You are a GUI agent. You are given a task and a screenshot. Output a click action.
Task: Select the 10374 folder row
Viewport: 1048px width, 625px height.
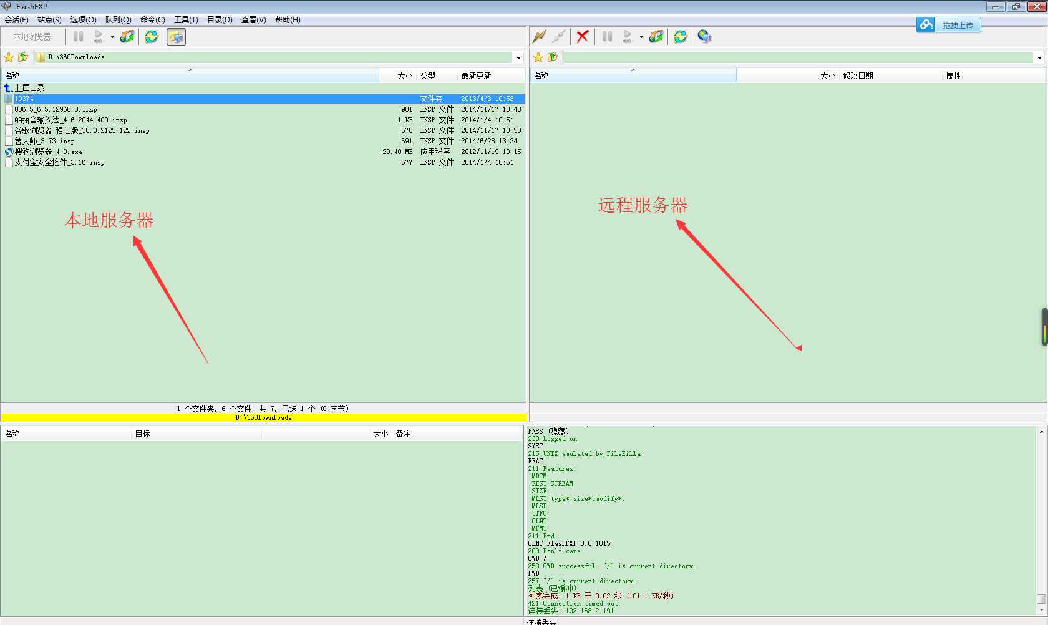[263, 99]
